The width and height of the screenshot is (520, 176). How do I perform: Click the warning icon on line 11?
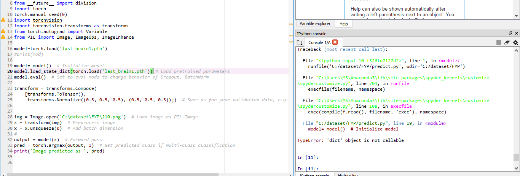(x=3, y=20)
